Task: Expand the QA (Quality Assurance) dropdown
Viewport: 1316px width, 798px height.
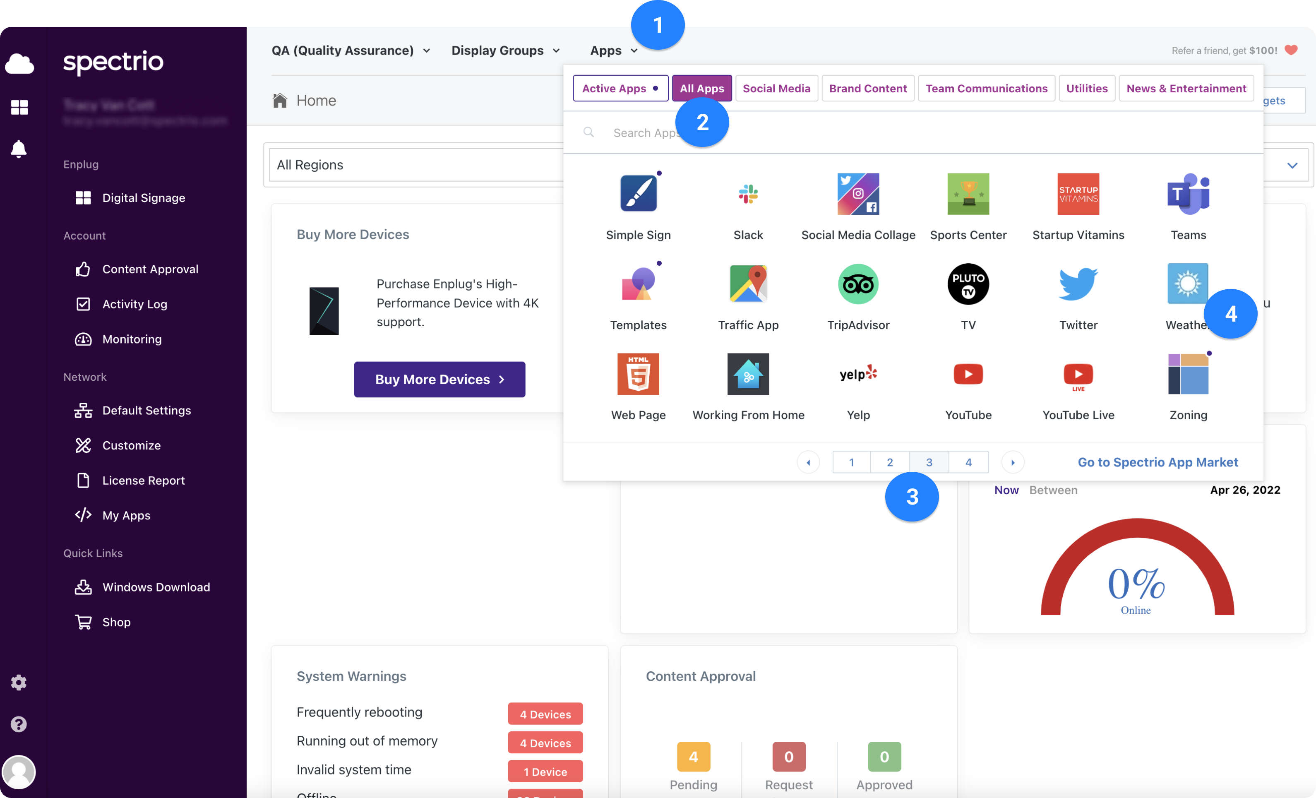Action: tap(351, 51)
